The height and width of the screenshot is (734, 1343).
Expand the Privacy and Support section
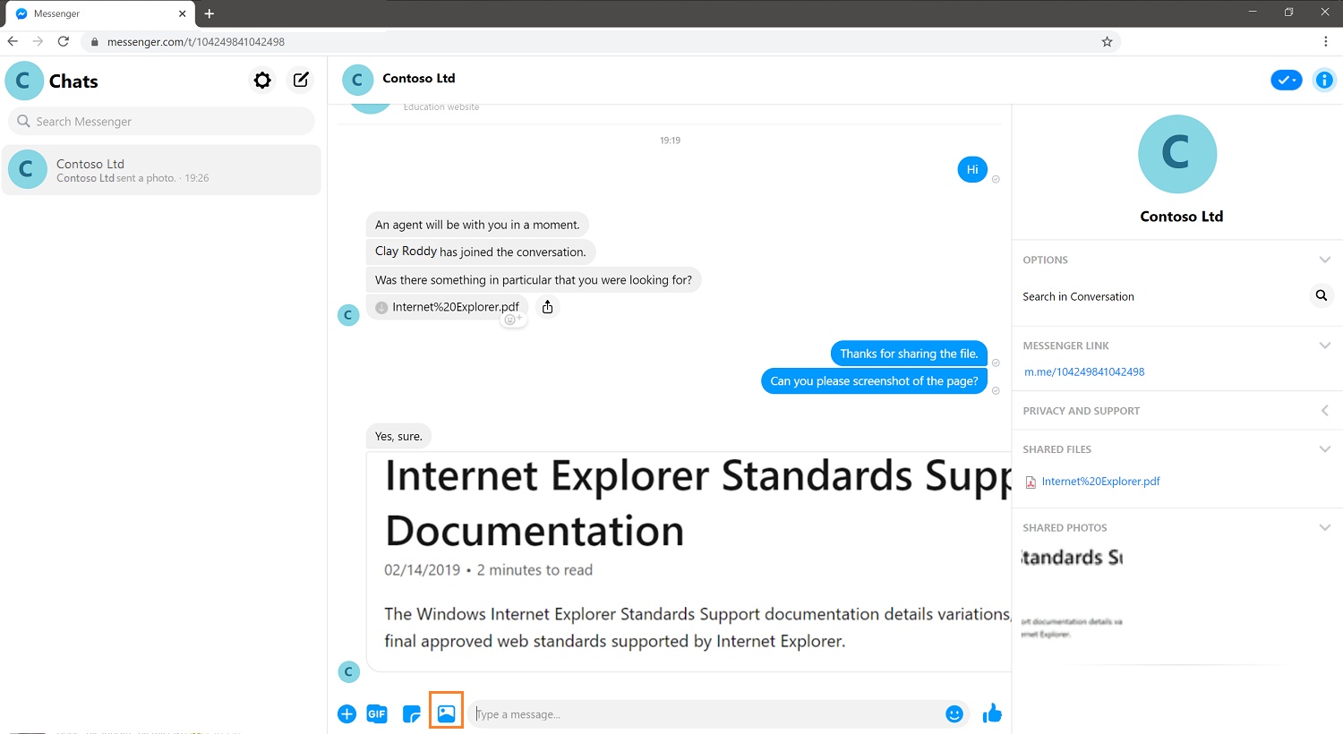tap(1325, 410)
